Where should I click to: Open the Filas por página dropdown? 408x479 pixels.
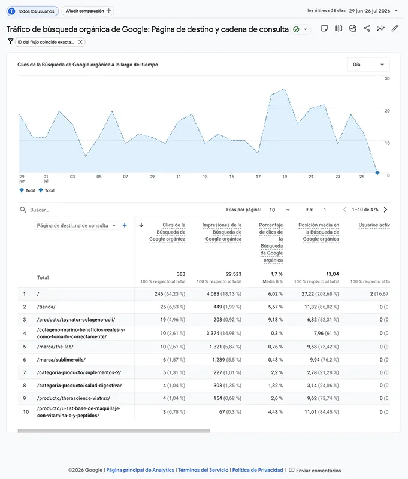[279, 210]
